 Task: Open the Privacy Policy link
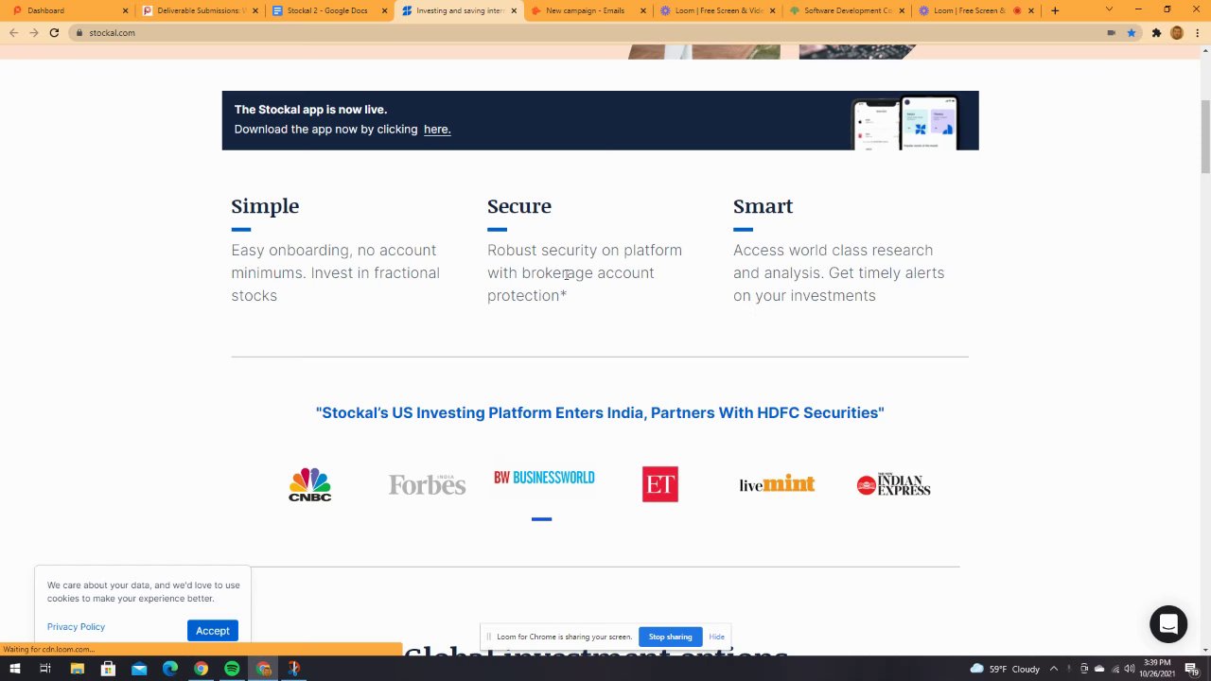76,627
